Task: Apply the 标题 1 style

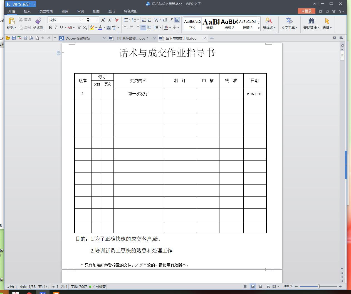Action: pyautogui.click(x=211, y=24)
